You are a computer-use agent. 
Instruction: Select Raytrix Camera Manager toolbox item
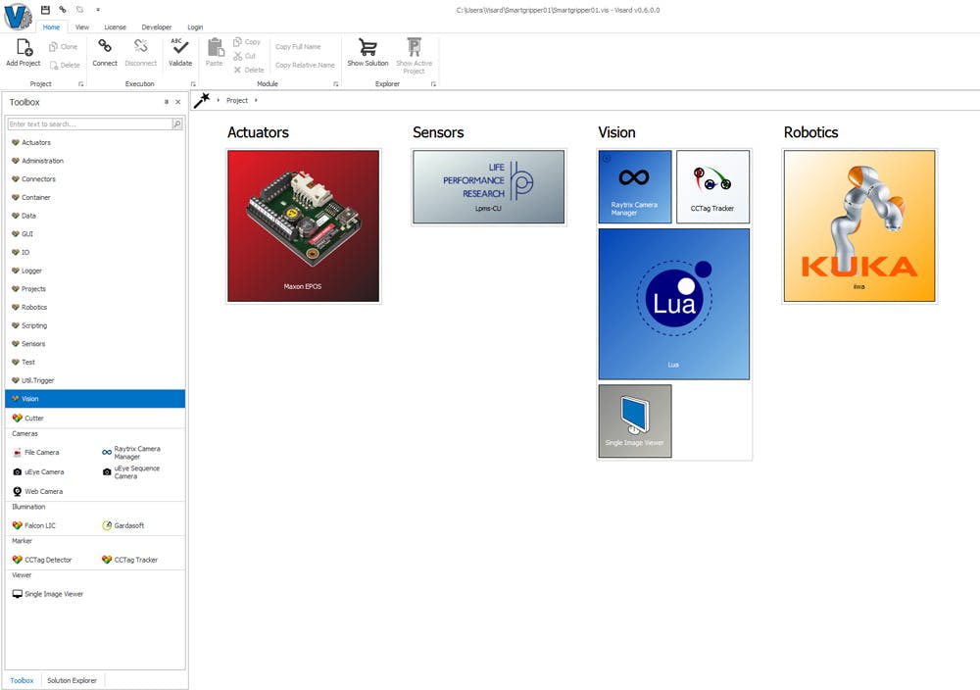click(132, 453)
